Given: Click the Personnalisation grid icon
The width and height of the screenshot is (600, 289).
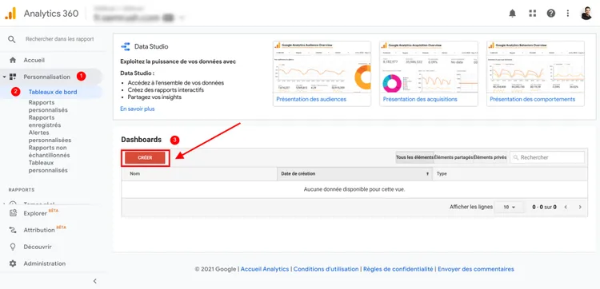Looking at the screenshot, I should [13, 77].
